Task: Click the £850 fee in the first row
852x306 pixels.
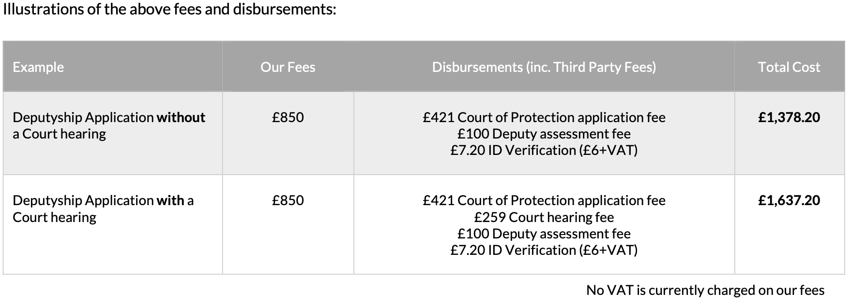Action: coord(288,117)
